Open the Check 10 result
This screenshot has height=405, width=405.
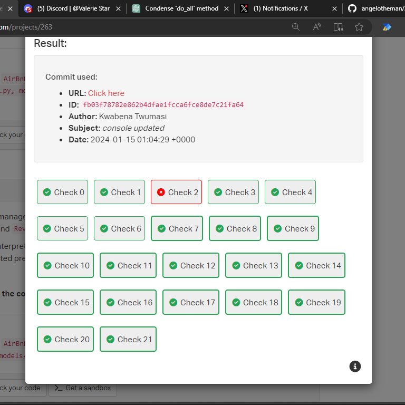pyautogui.click(x=65, y=265)
